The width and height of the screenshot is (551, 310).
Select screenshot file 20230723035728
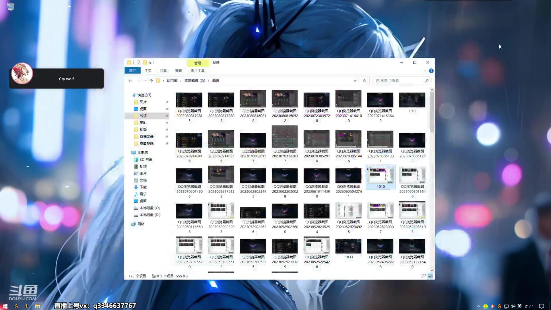(x=317, y=108)
